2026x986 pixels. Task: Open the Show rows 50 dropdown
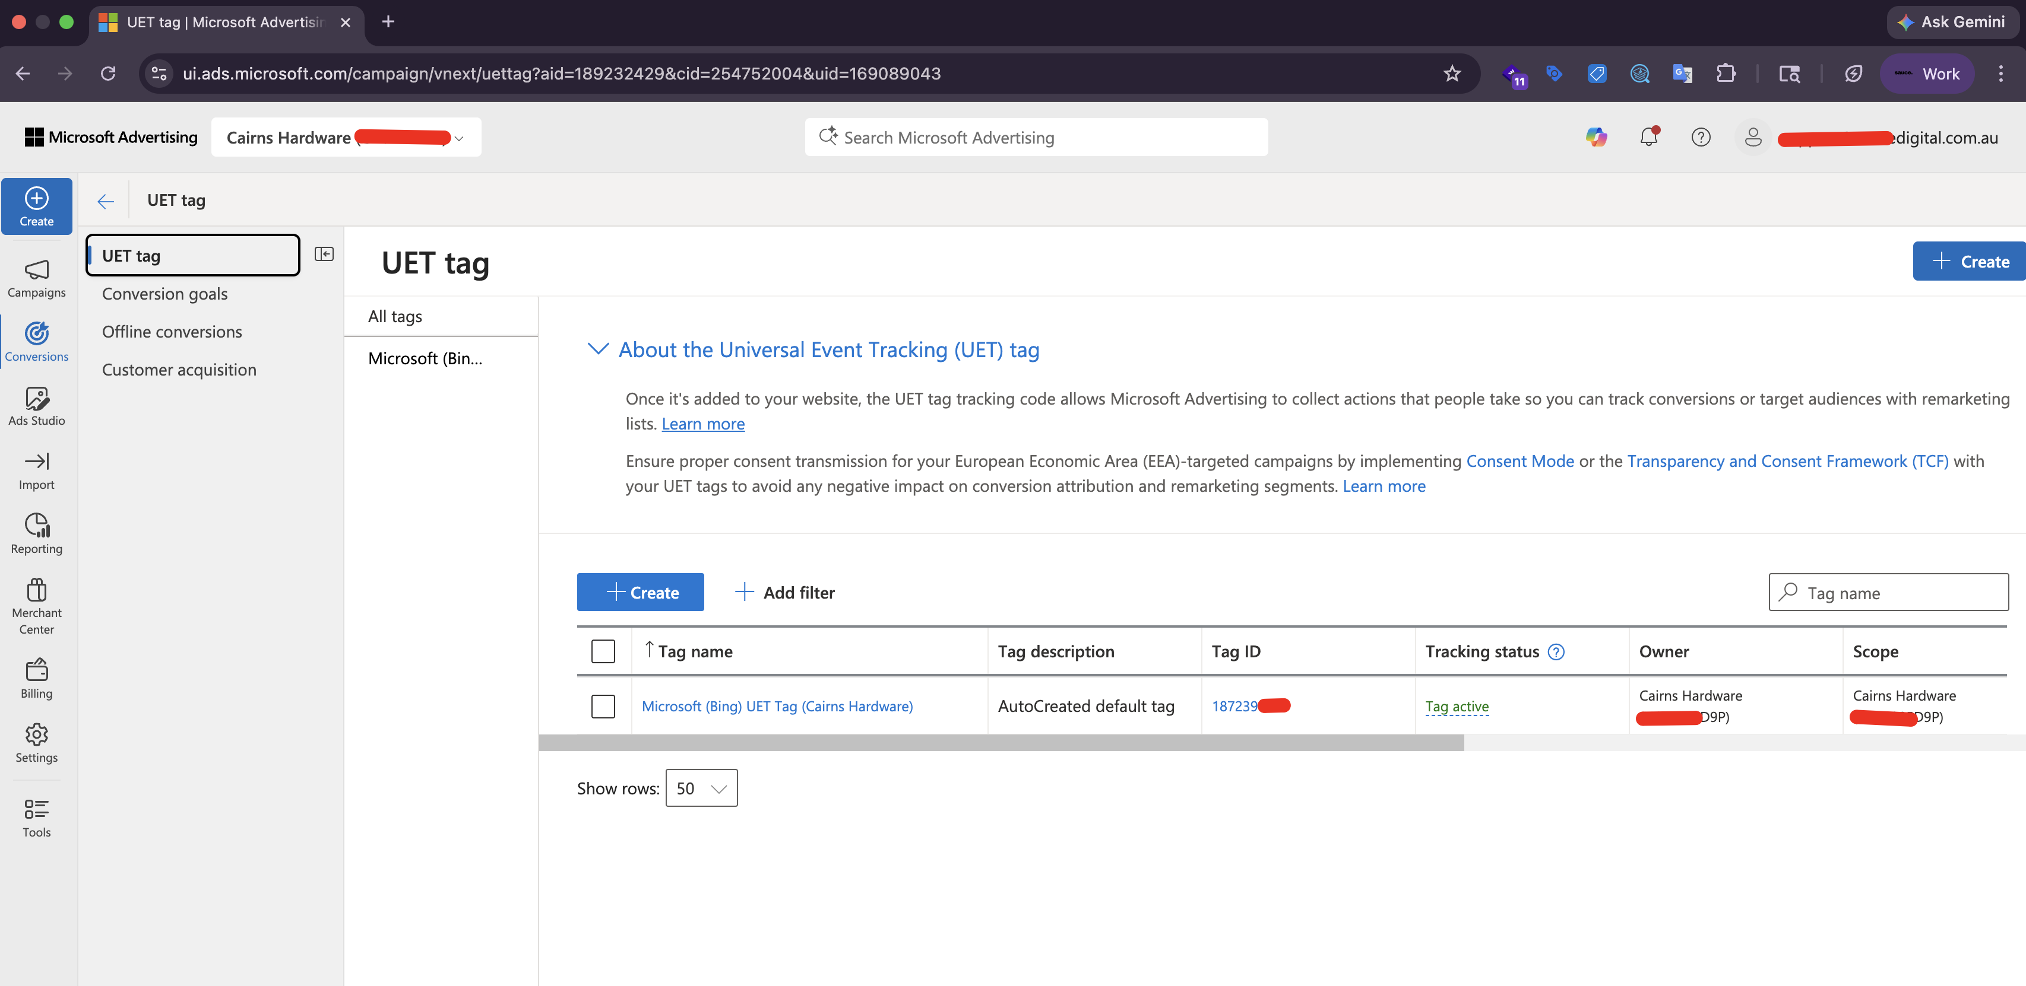(701, 788)
